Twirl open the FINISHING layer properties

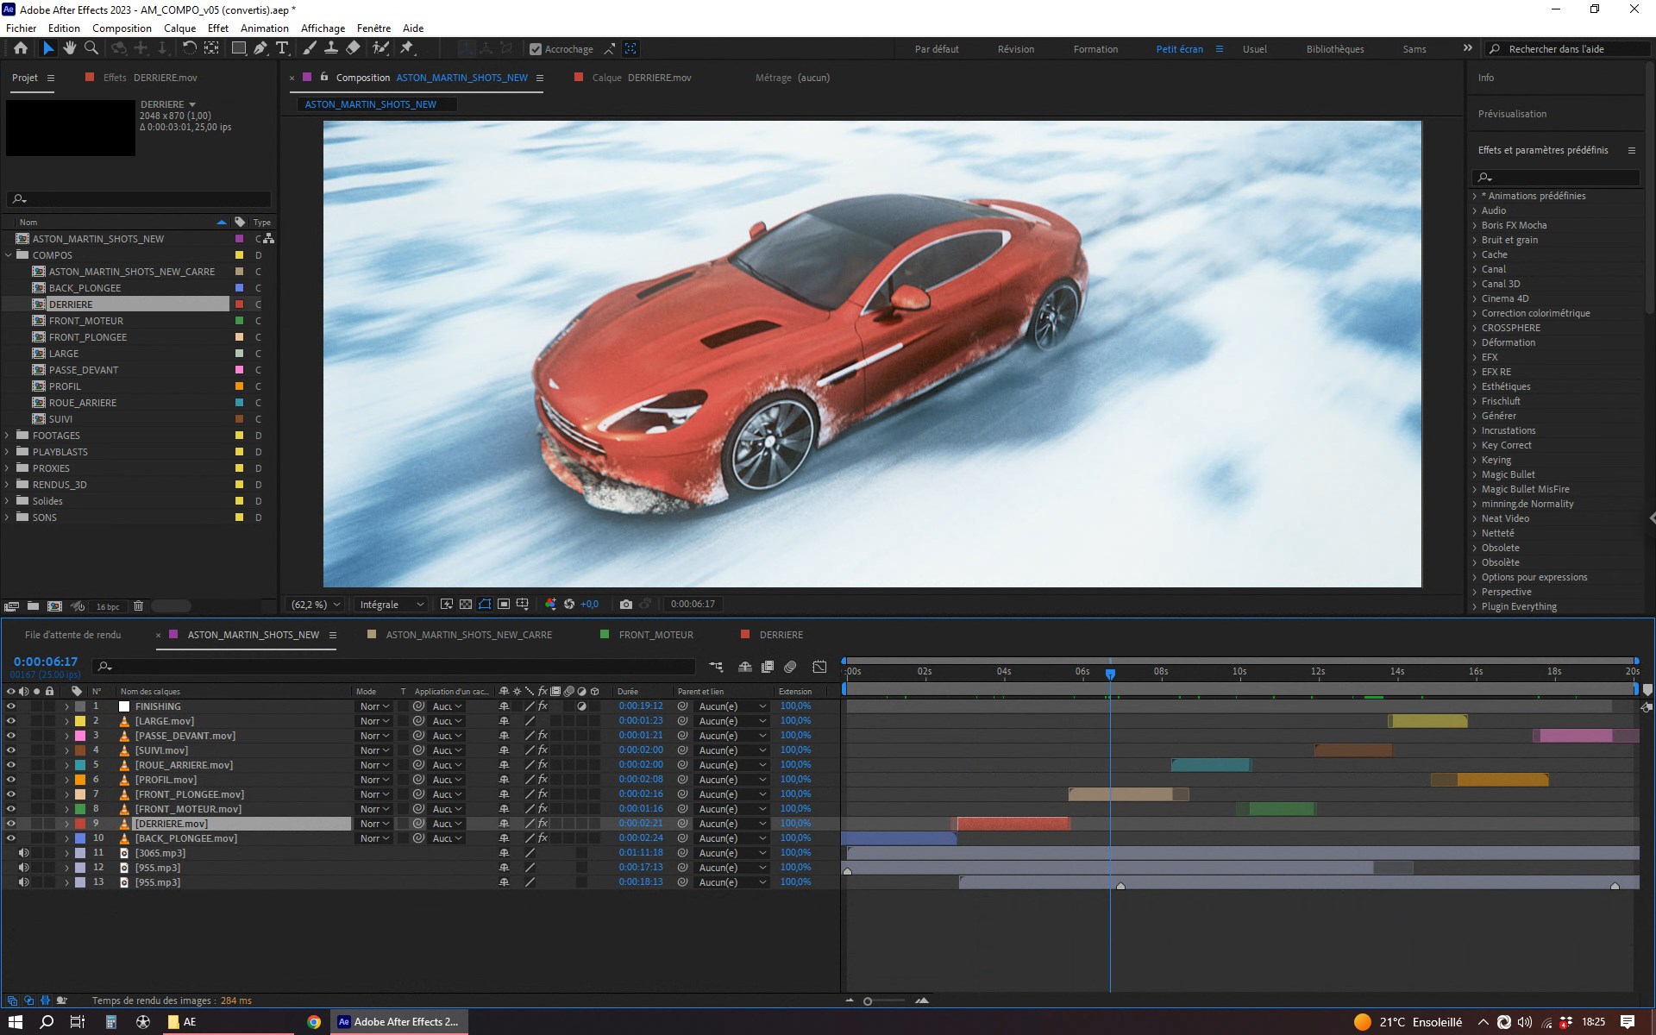pos(66,706)
